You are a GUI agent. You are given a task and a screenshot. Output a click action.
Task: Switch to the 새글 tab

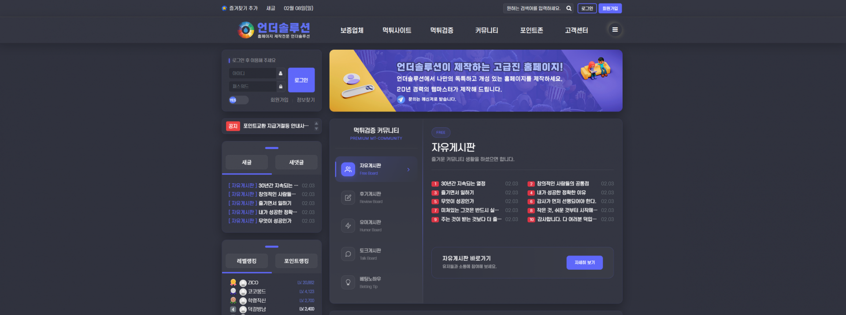point(247,162)
